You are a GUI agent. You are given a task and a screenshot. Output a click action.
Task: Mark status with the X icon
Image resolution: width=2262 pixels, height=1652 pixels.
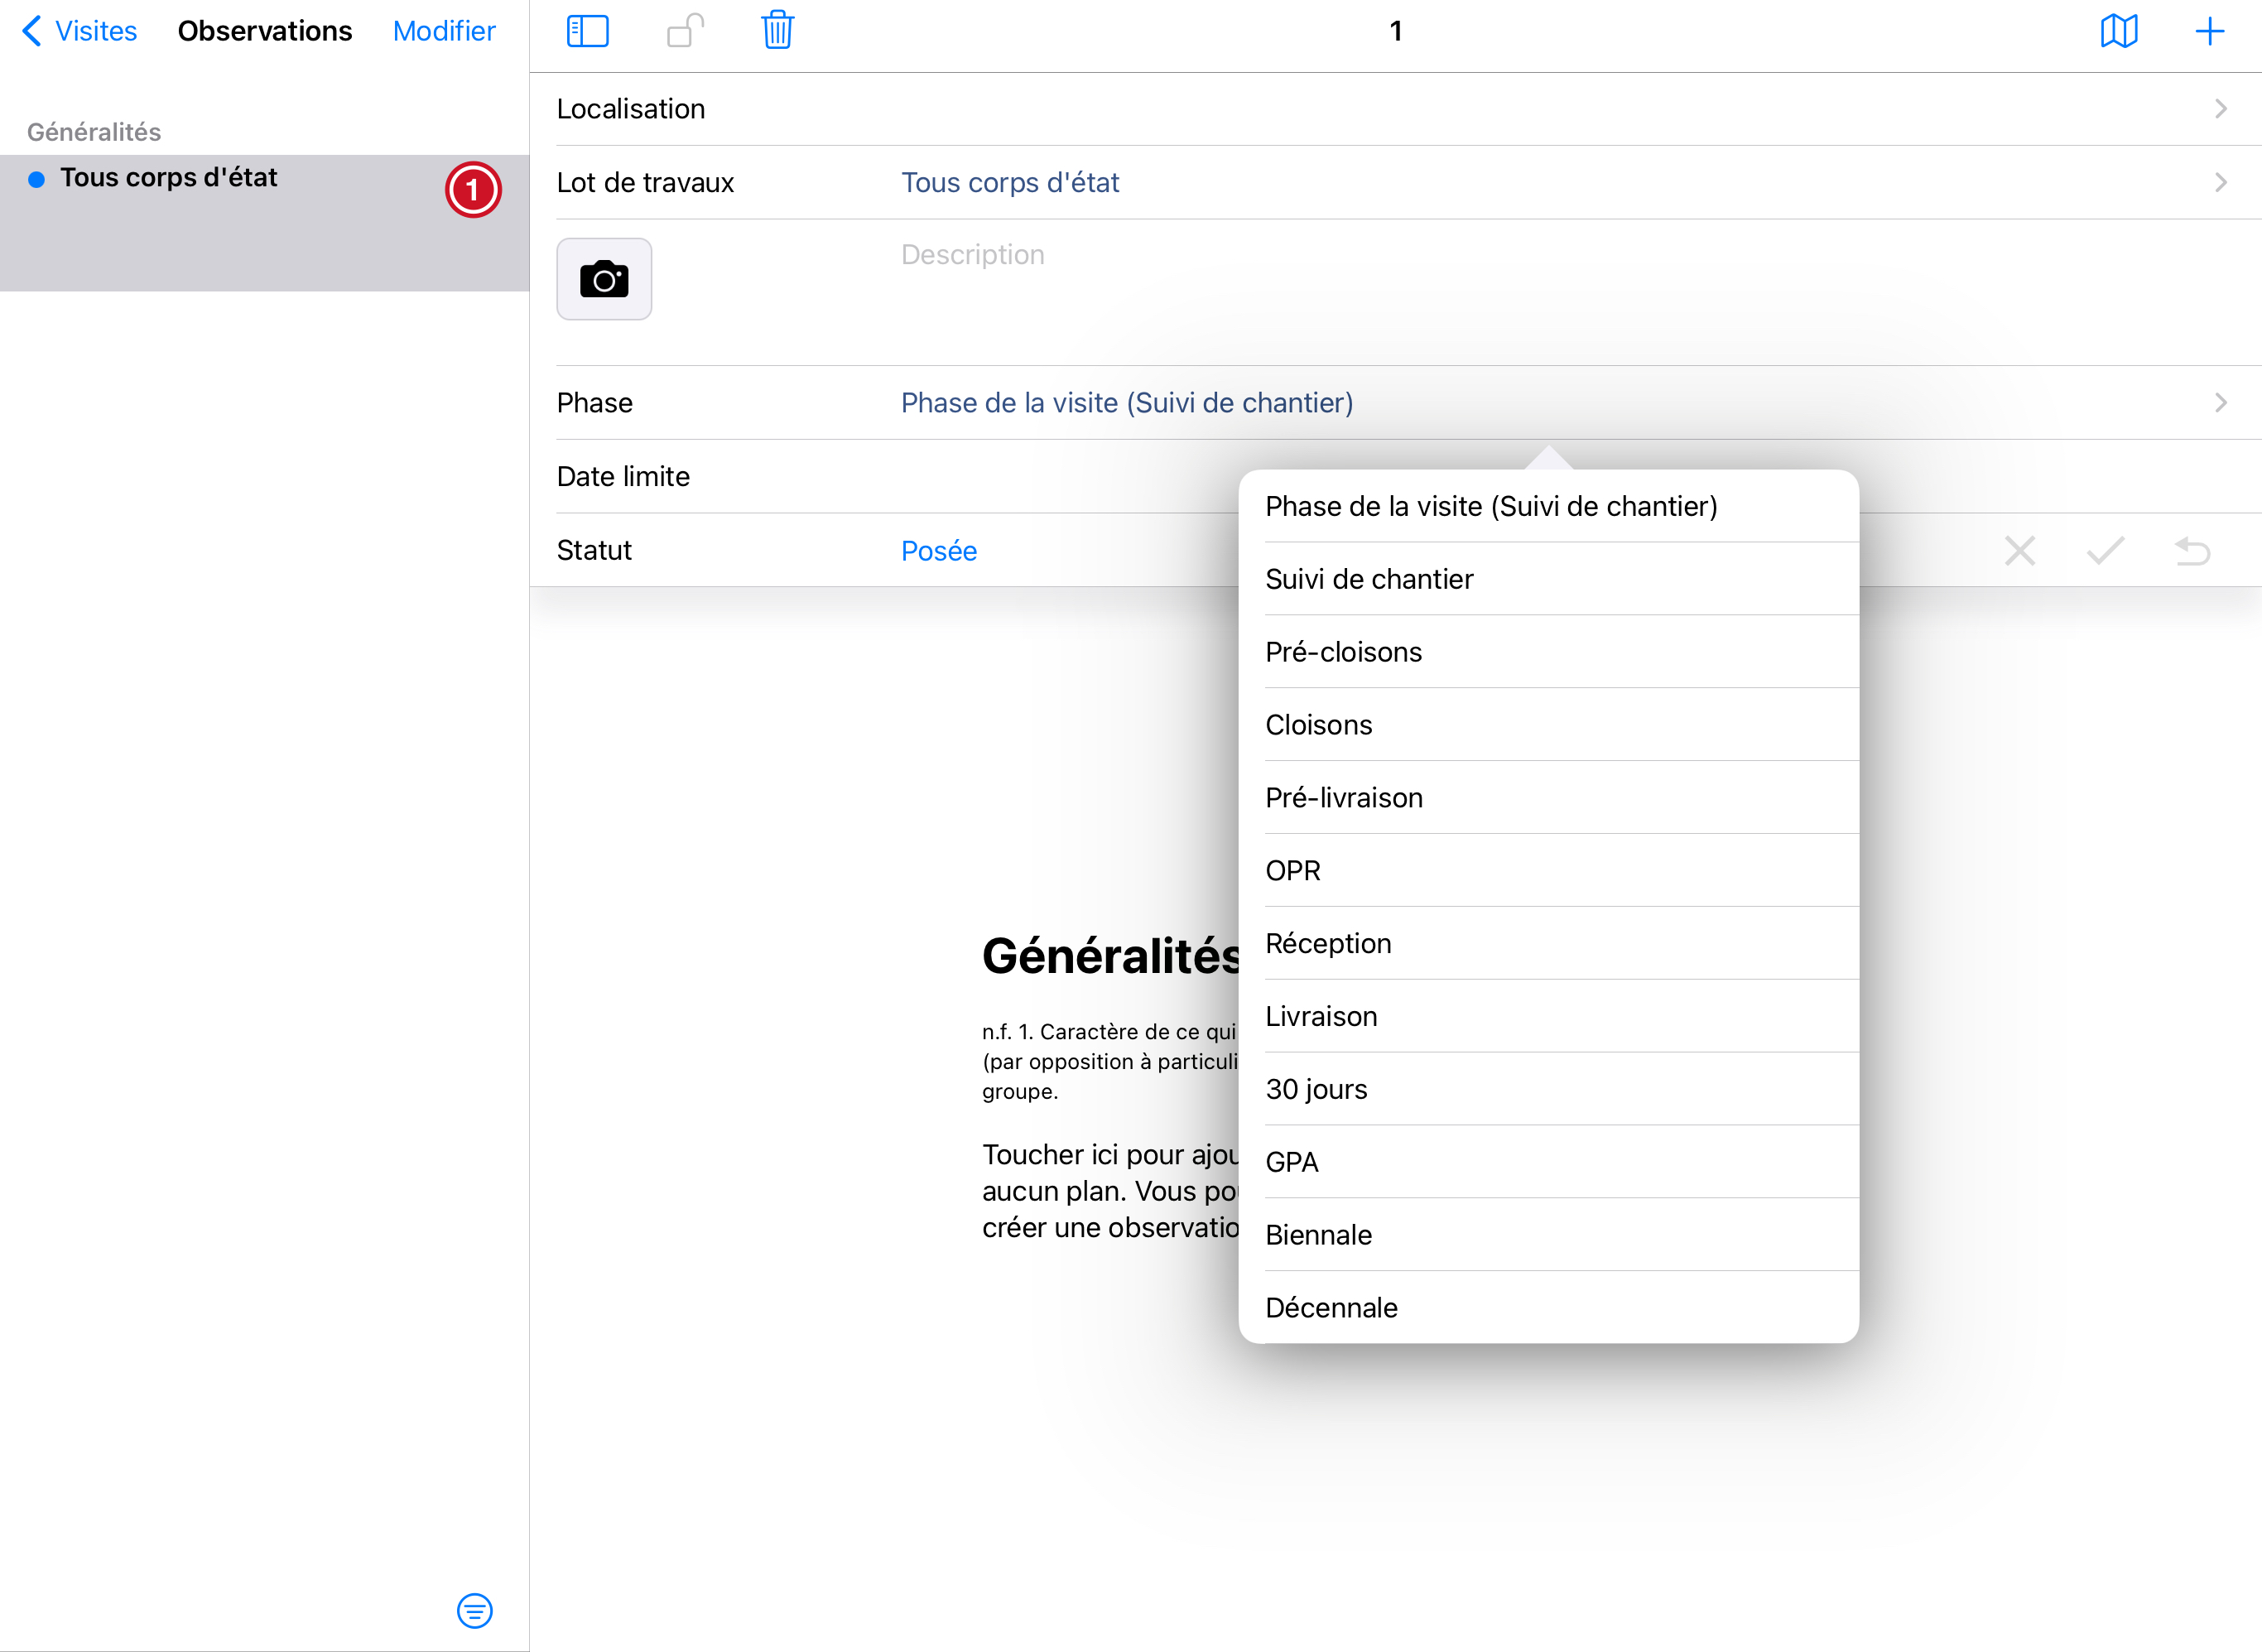point(2019,551)
